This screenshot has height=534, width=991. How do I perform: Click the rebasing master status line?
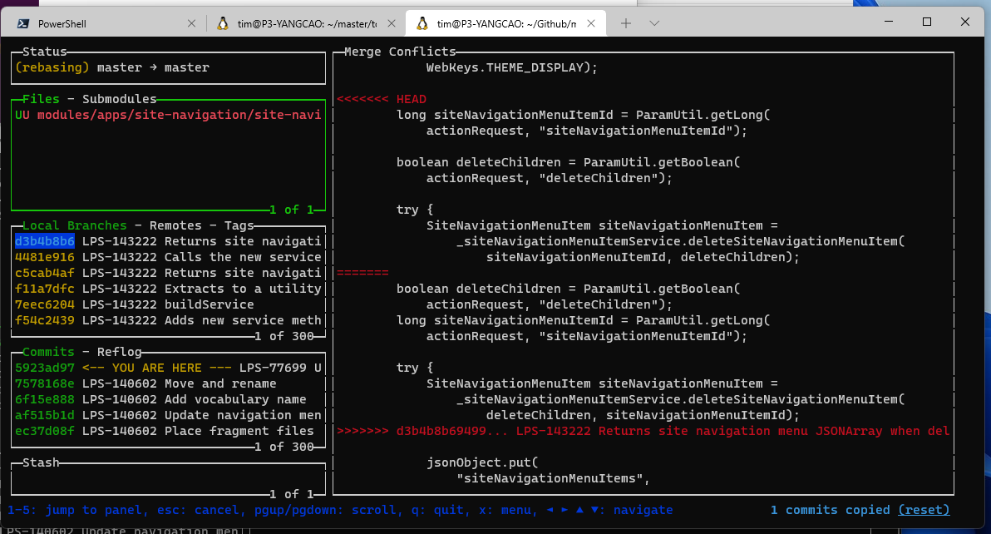tap(112, 67)
